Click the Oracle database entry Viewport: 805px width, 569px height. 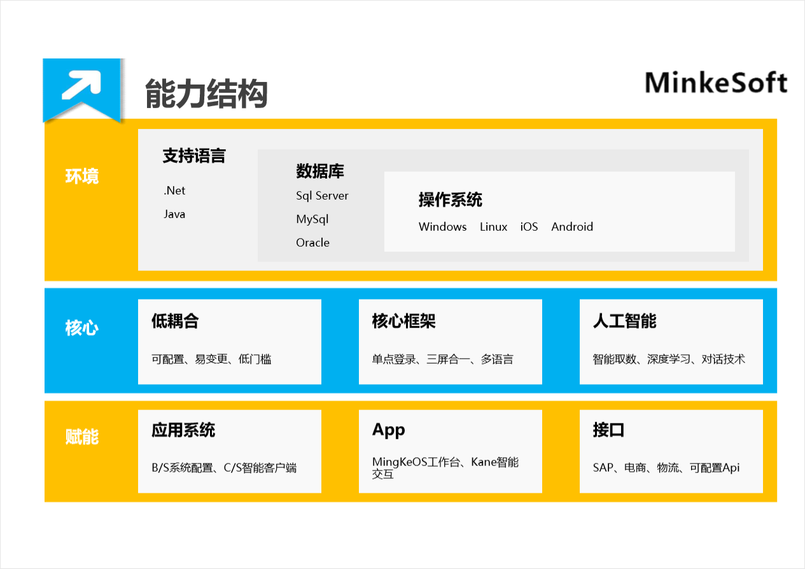[x=312, y=243]
